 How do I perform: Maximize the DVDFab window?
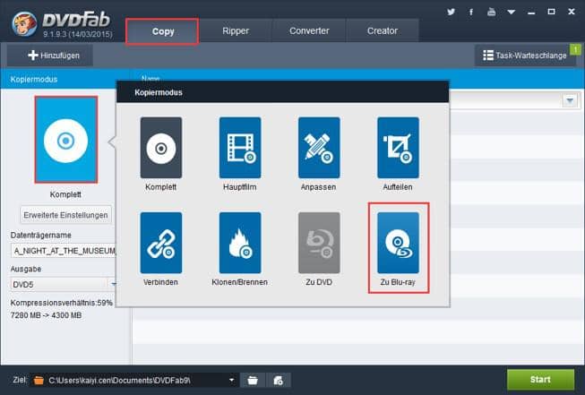coord(552,12)
